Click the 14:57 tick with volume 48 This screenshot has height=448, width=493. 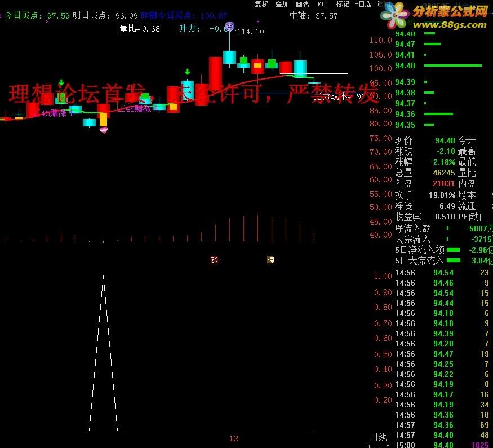coord(442,435)
